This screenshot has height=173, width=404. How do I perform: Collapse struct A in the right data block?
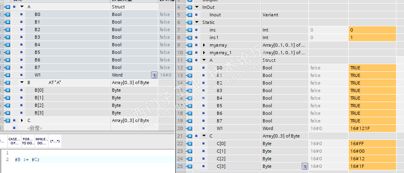(x=204, y=60)
